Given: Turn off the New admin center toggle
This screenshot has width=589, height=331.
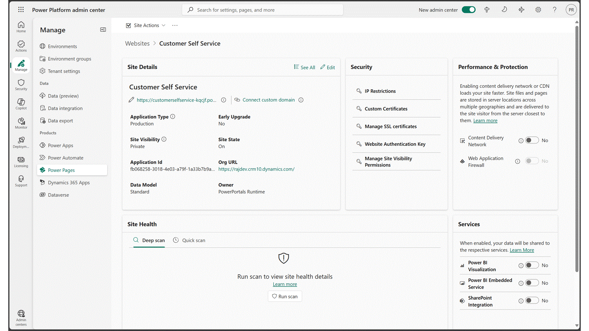Looking at the screenshot, I should 468,10.
